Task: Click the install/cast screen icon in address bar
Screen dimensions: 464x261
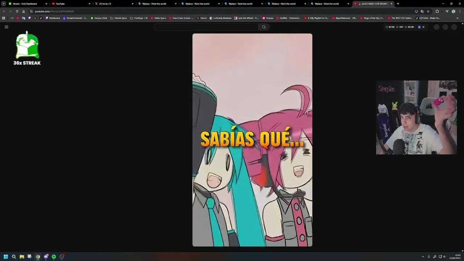Action: tap(416, 11)
